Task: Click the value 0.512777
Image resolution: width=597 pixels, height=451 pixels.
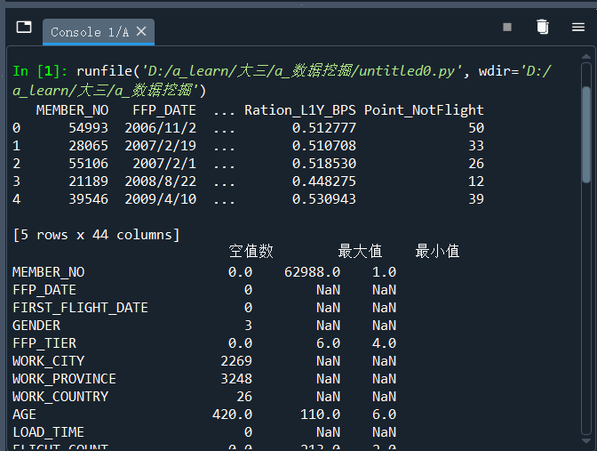Action: 324,128
